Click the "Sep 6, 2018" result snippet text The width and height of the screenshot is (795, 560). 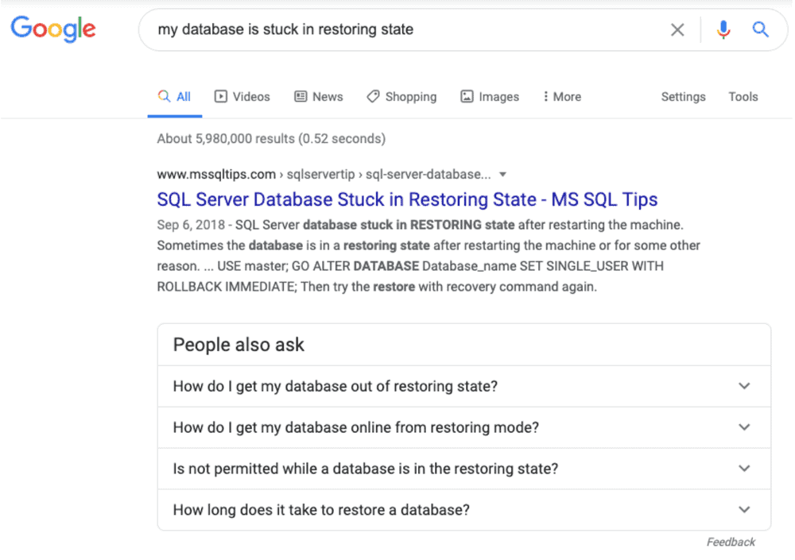coord(429,256)
